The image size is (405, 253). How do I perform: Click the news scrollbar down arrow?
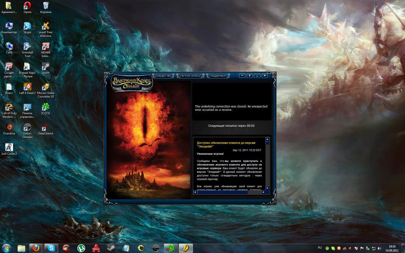(267, 188)
